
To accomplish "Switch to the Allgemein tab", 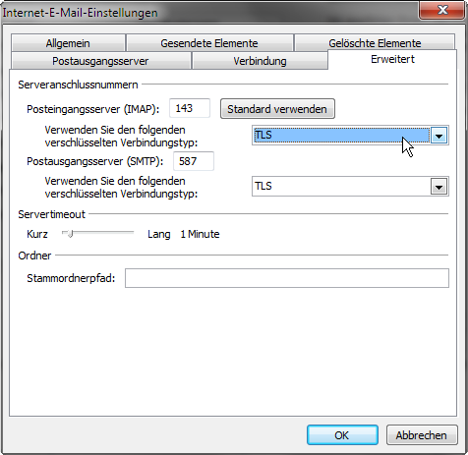I will tap(68, 43).
